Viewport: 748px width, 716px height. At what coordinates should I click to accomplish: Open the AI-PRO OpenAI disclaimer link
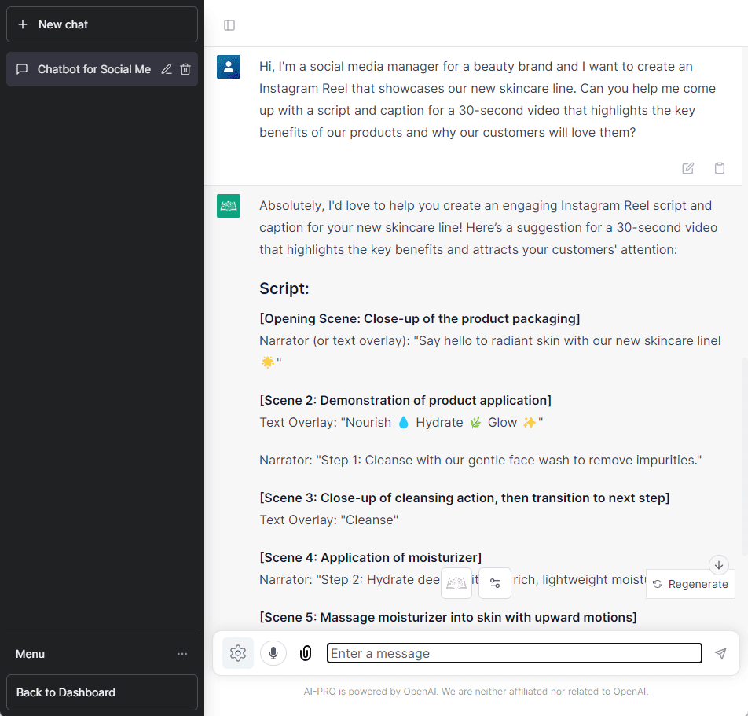pos(476,692)
